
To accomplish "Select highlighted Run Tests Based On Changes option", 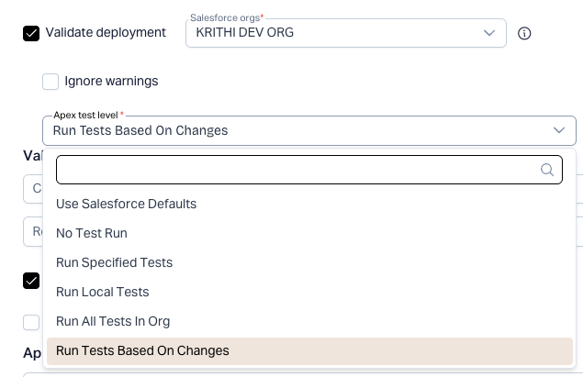I will 142,350.
